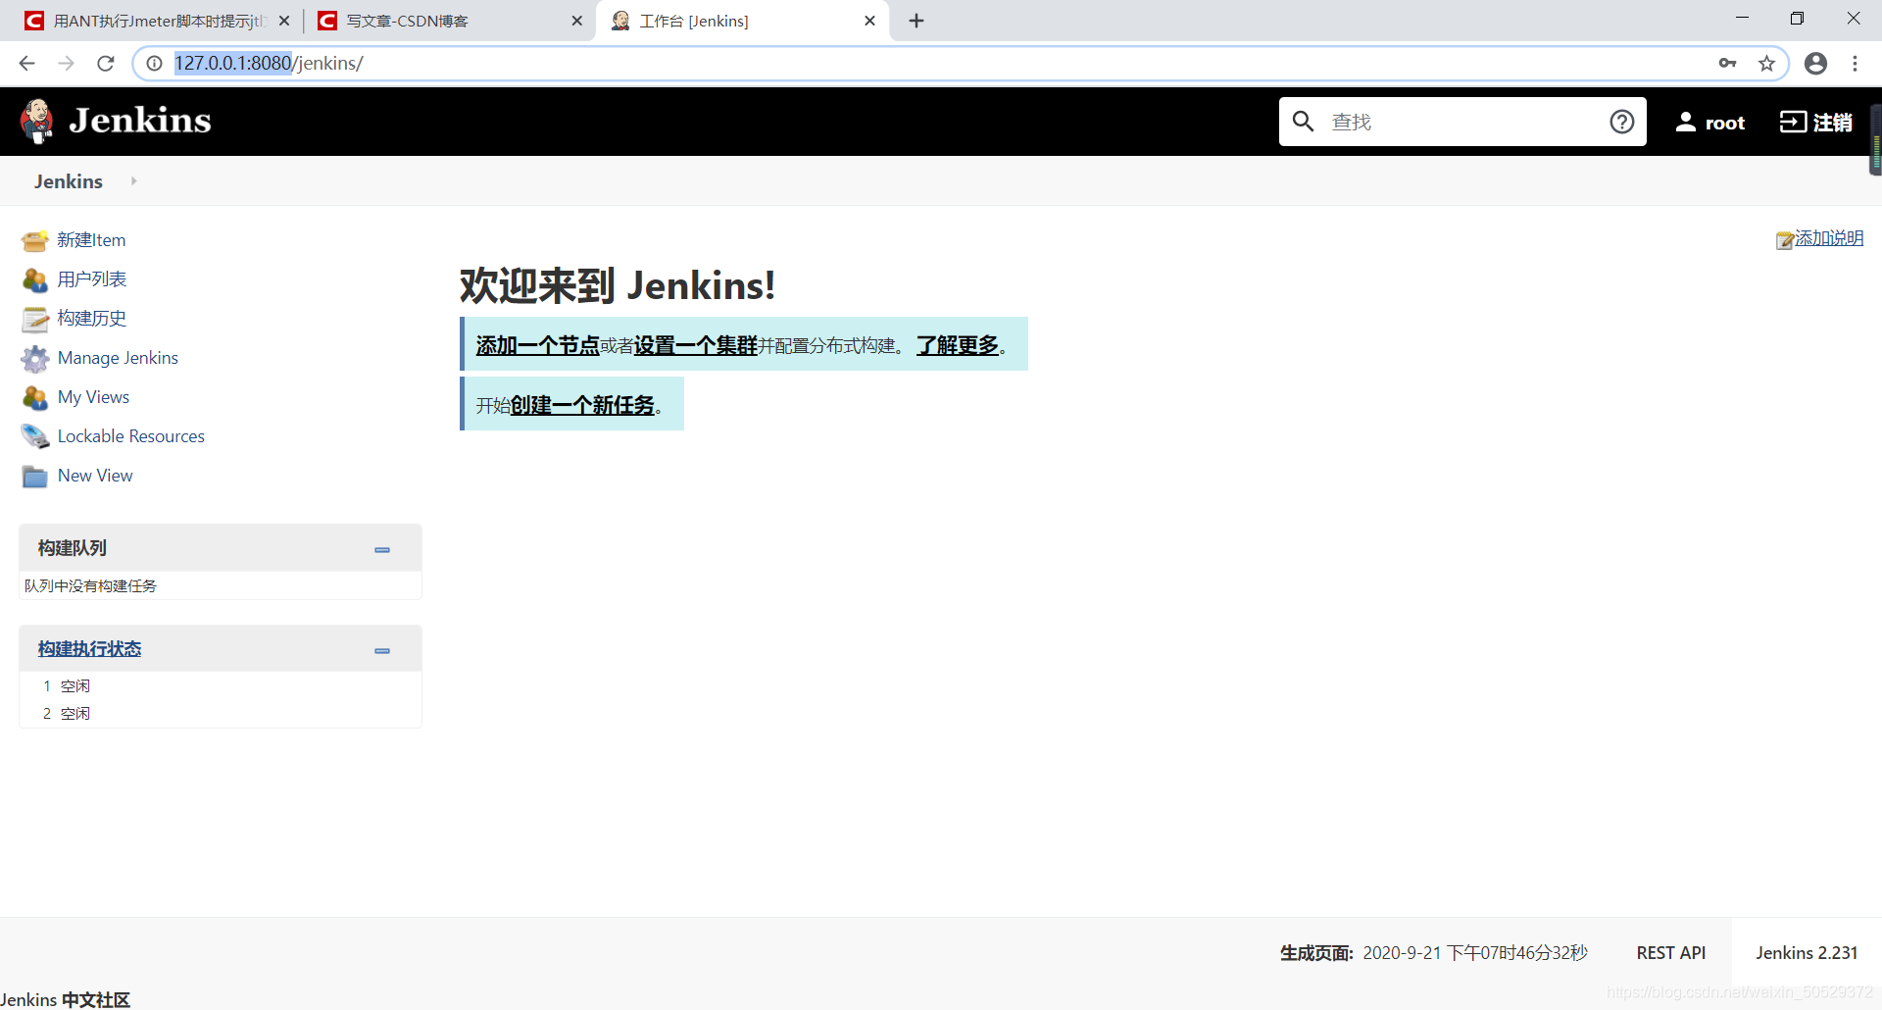Image resolution: width=1882 pixels, height=1010 pixels.
Task: Open 新建Item link
Action: tap(91, 240)
